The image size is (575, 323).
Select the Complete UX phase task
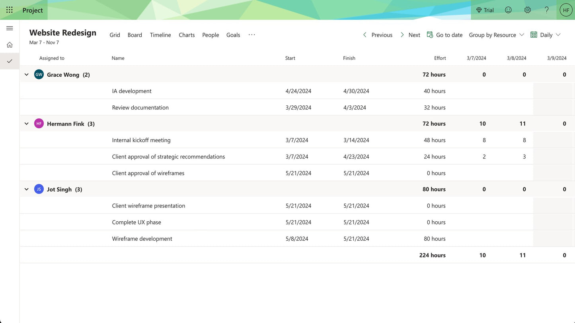[x=136, y=222]
